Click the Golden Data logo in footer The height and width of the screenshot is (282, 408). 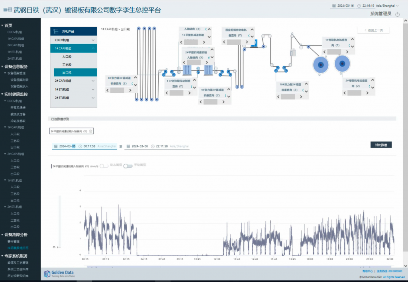(60, 274)
